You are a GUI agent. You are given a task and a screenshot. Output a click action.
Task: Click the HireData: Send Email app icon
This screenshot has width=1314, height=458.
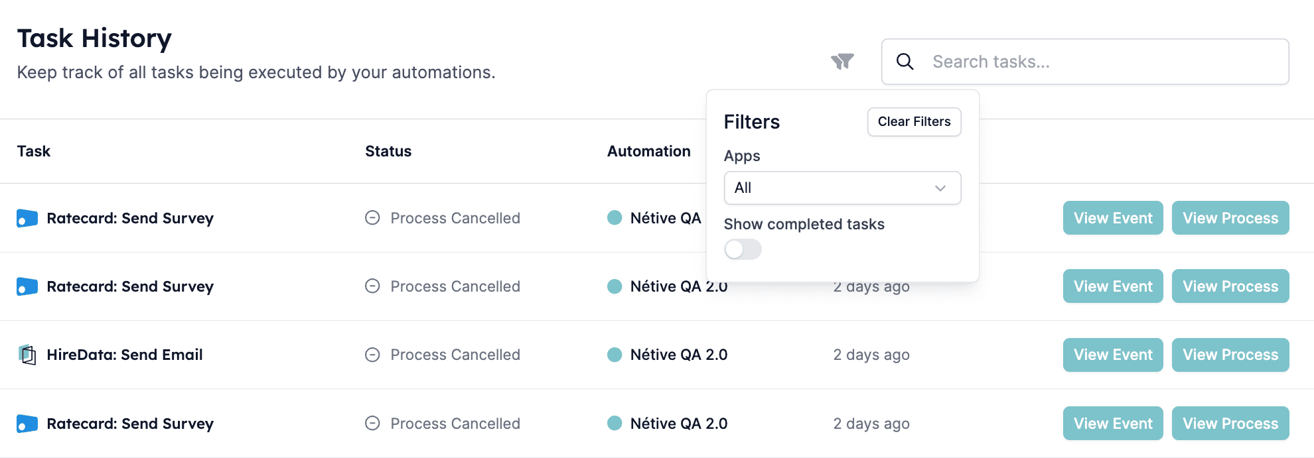click(x=27, y=355)
